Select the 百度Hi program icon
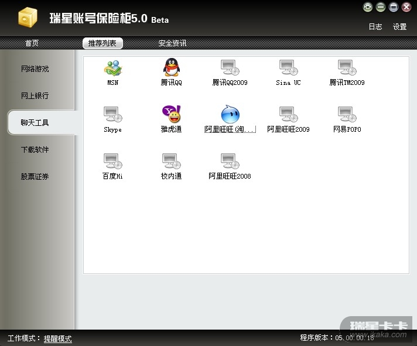 [x=113, y=161]
